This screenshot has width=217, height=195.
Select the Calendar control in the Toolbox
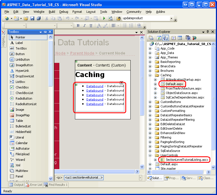(21, 143)
